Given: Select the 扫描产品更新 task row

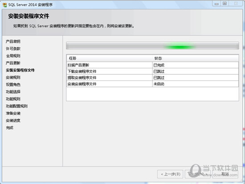Looking at the screenshot, I should (152, 65).
